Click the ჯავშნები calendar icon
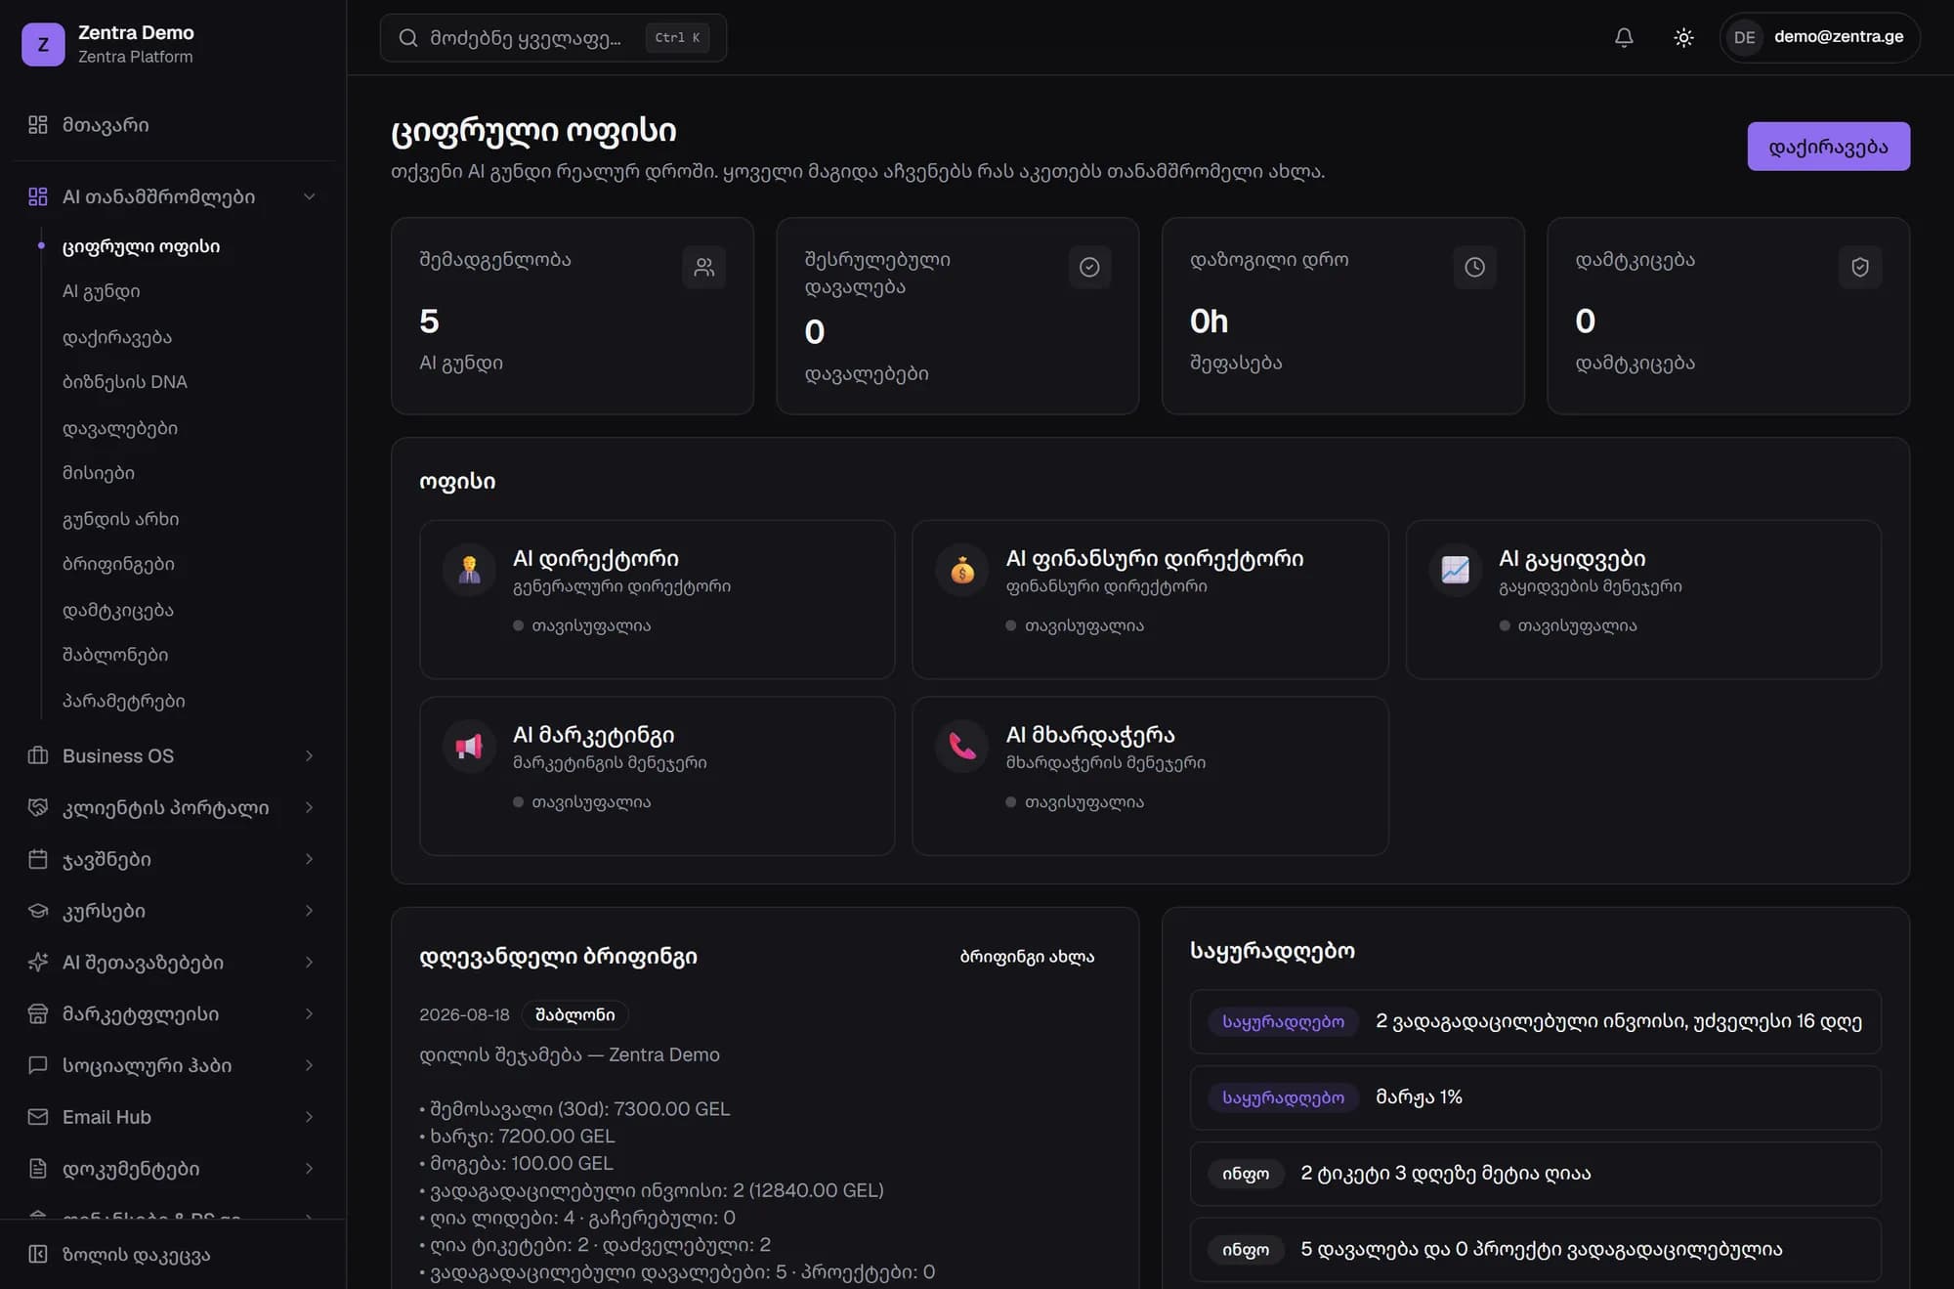 tap(38, 859)
